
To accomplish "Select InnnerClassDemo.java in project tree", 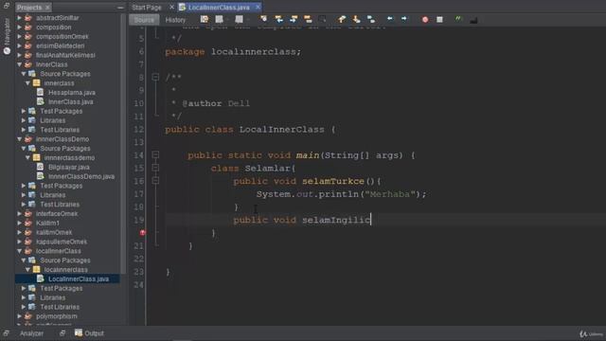I will (81, 176).
